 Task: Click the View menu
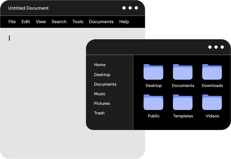tap(41, 22)
